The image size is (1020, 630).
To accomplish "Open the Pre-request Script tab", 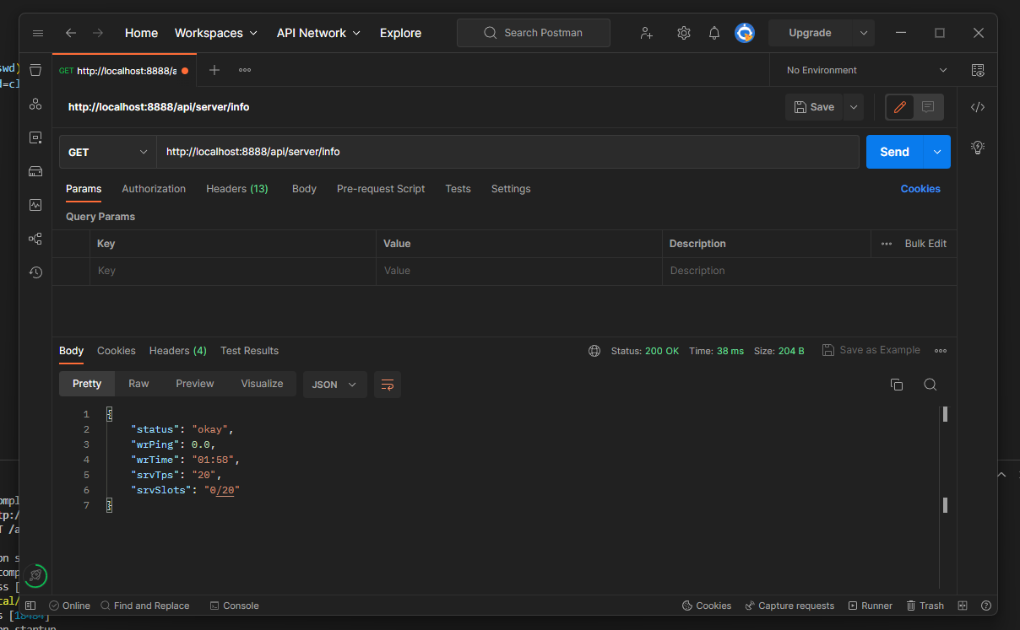I will click(x=381, y=189).
